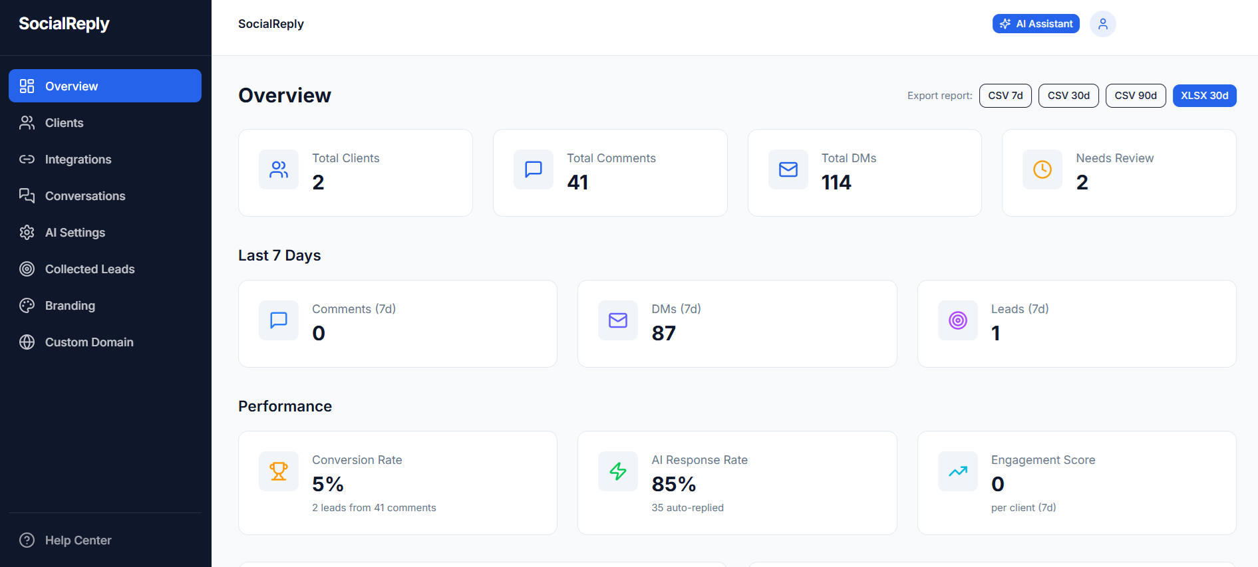Export the CSV 7d report
The image size is (1258, 567).
(x=1005, y=96)
